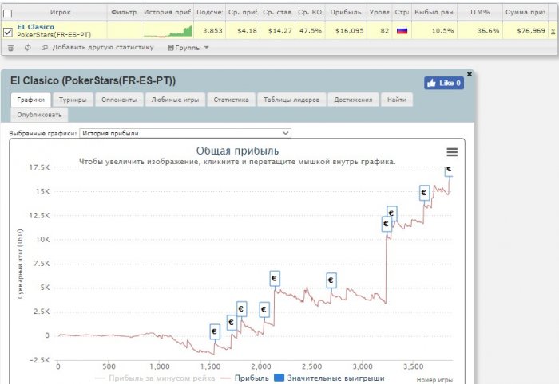The width and height of the screenshot is (559, 384).
Task: Toggle the Прибыль legend entry
Action: coord(244,378)
